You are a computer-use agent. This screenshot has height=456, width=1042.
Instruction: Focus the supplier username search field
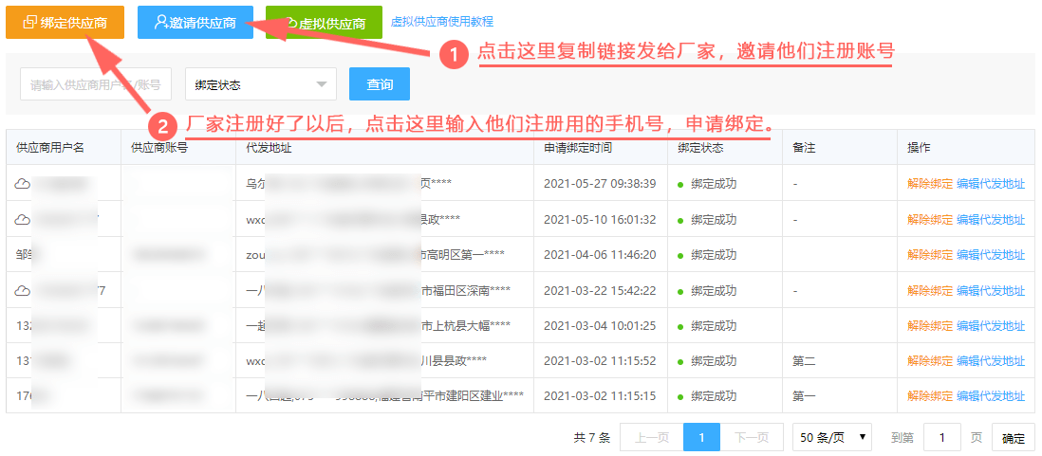pyautogui.click(x=96, y=84)
